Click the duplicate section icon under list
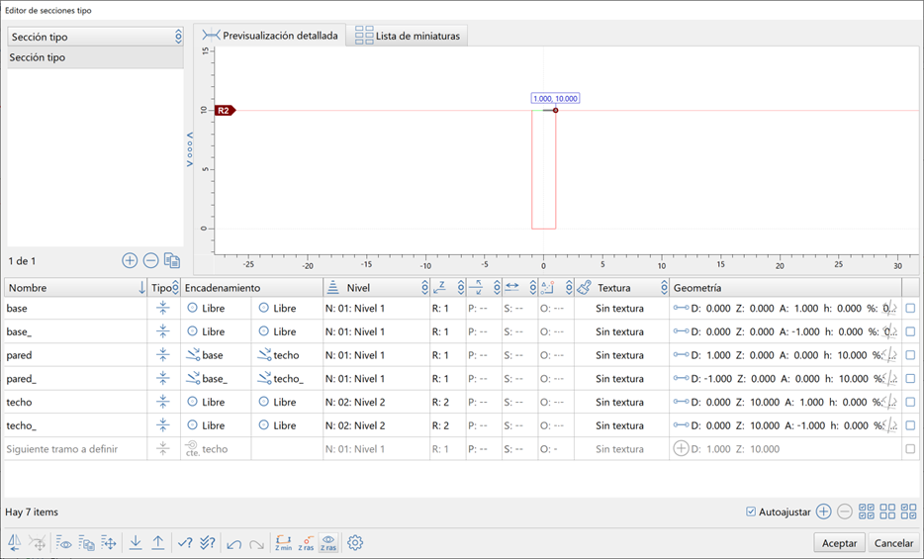The height and width of the screenshot is (559, 924). tap(172, 261)
